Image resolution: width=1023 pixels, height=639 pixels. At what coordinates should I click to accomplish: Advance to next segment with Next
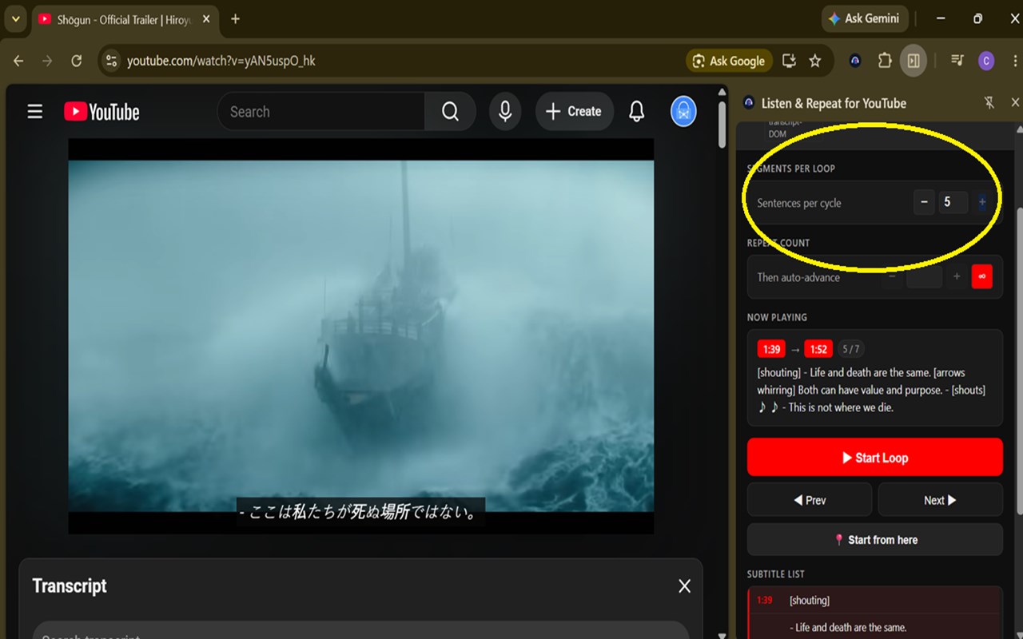point(941,500)
